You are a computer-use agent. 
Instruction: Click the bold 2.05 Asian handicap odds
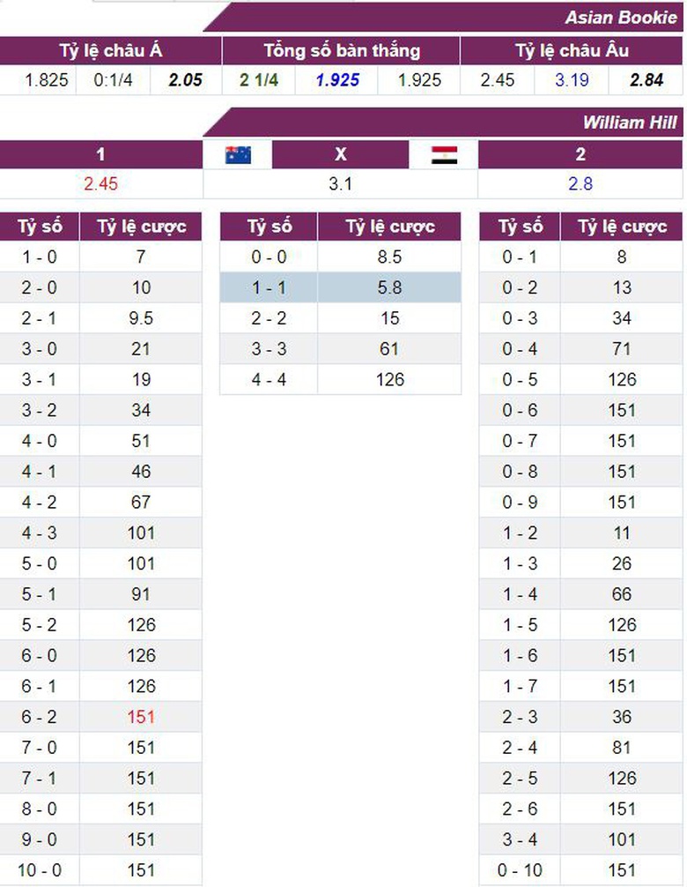point(185,80)
